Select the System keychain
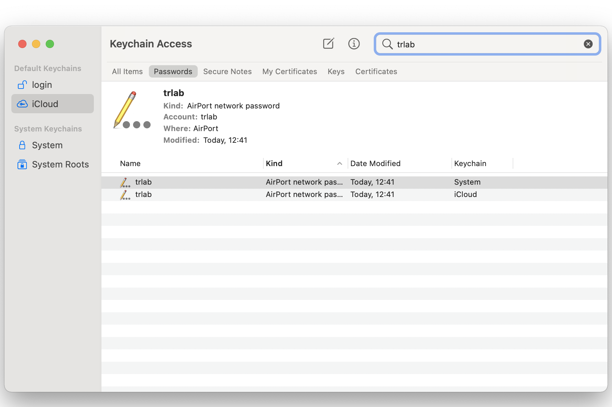The width and height of the screenshot is (612, 407). pyautogui.click(x=53, y=145)
